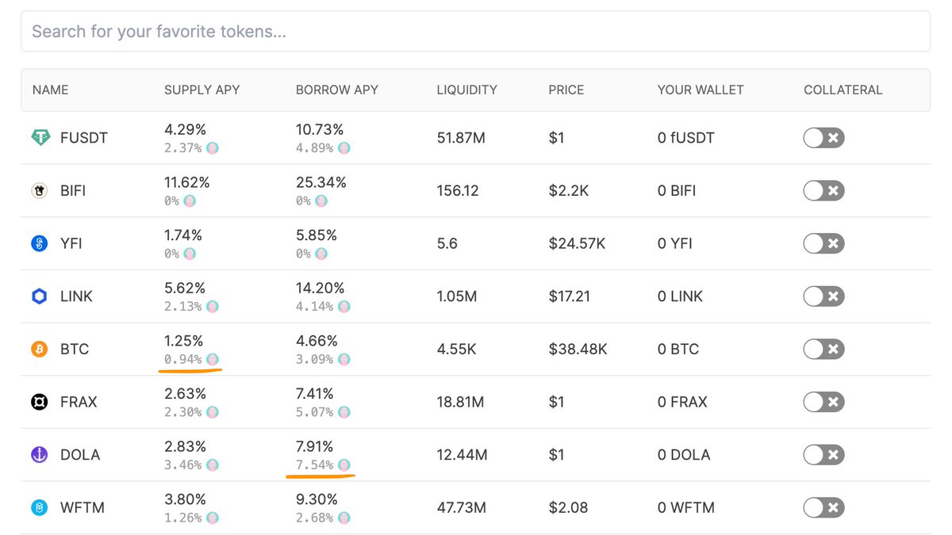
Task: Click reward icon next to FUSDT 4.89% borrow
Action: [344, 148]
